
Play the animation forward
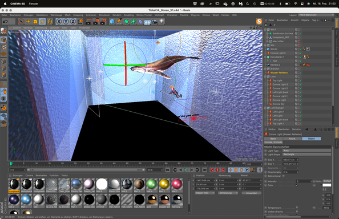coord(186,170)
